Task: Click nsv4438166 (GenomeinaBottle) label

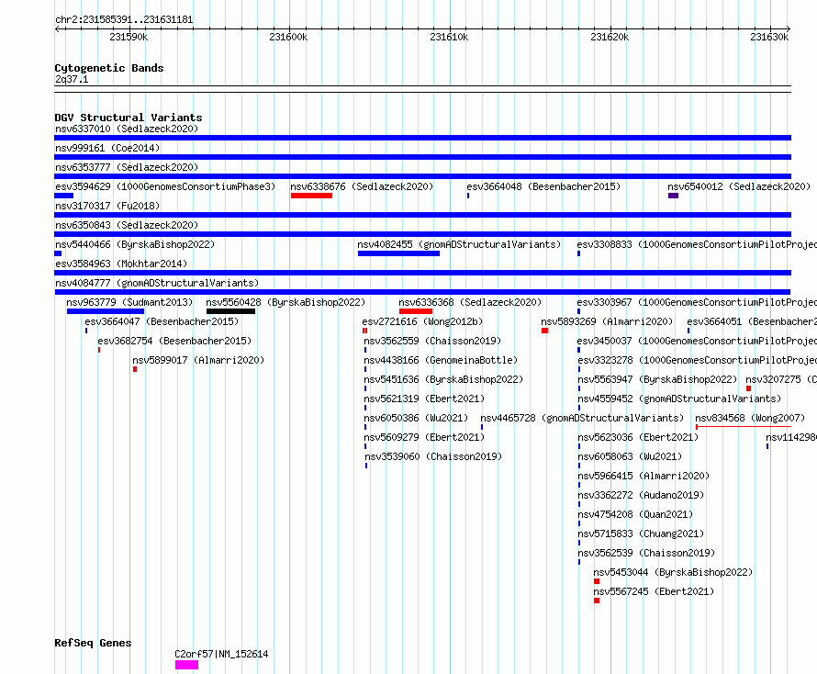Action: coord(441,360)
